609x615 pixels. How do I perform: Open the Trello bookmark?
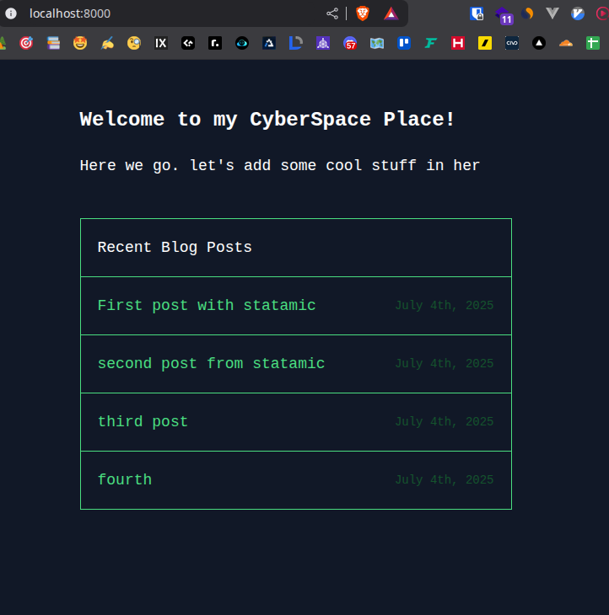point(404,43)
